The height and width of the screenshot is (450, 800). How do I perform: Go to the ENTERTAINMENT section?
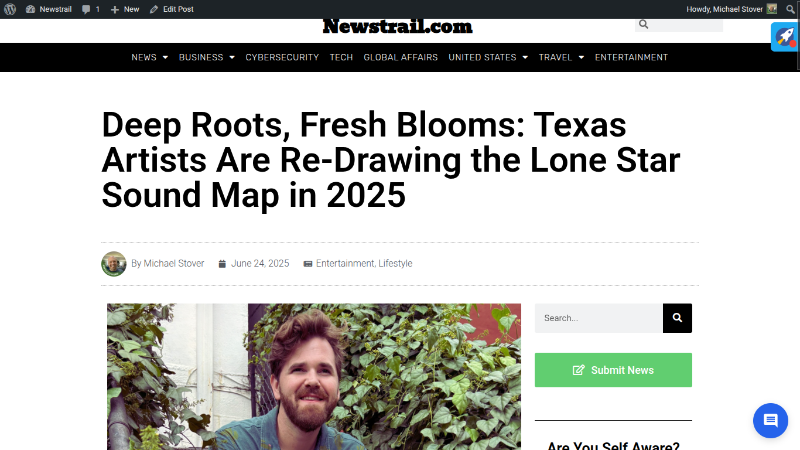631,57
